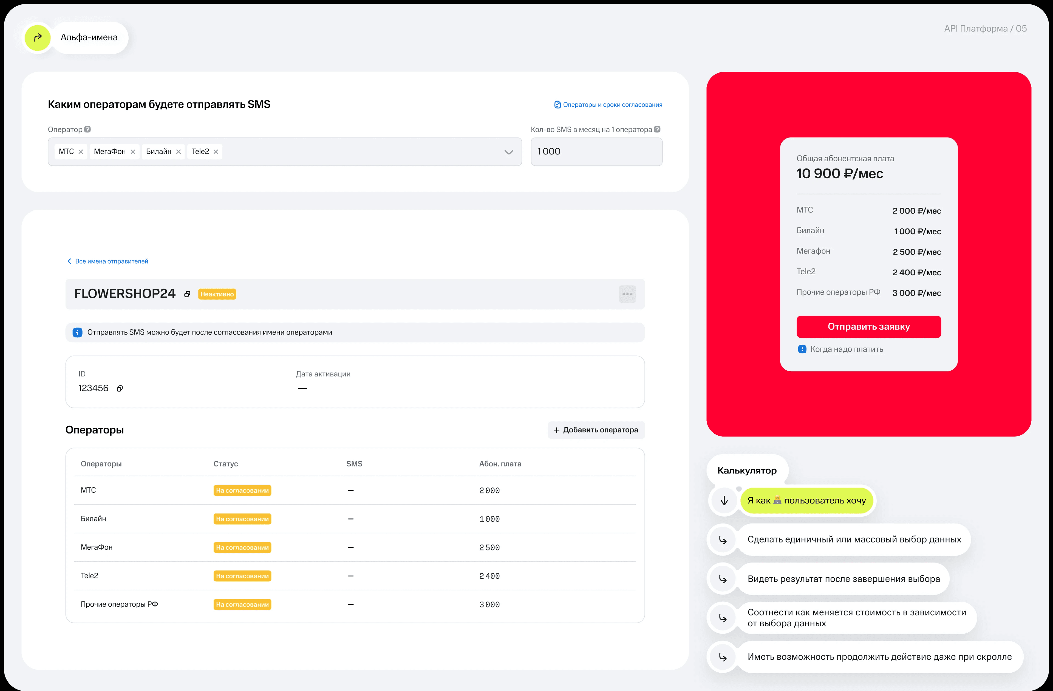The height and width of the screenshot is (691, 1053).
Task: Focus the SMS per month input field
Action: pyautogui.click(x=596, y=152)
